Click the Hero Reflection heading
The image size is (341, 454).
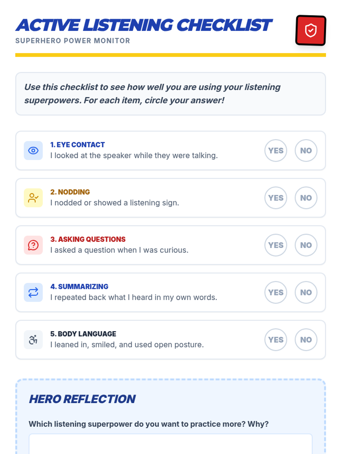tap(82, 399)
